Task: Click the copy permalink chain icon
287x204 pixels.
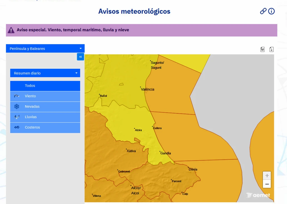Action: click(263, 11)
